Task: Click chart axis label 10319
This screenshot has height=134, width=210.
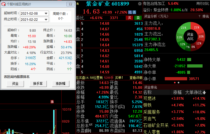Action: tap(67, 110)
